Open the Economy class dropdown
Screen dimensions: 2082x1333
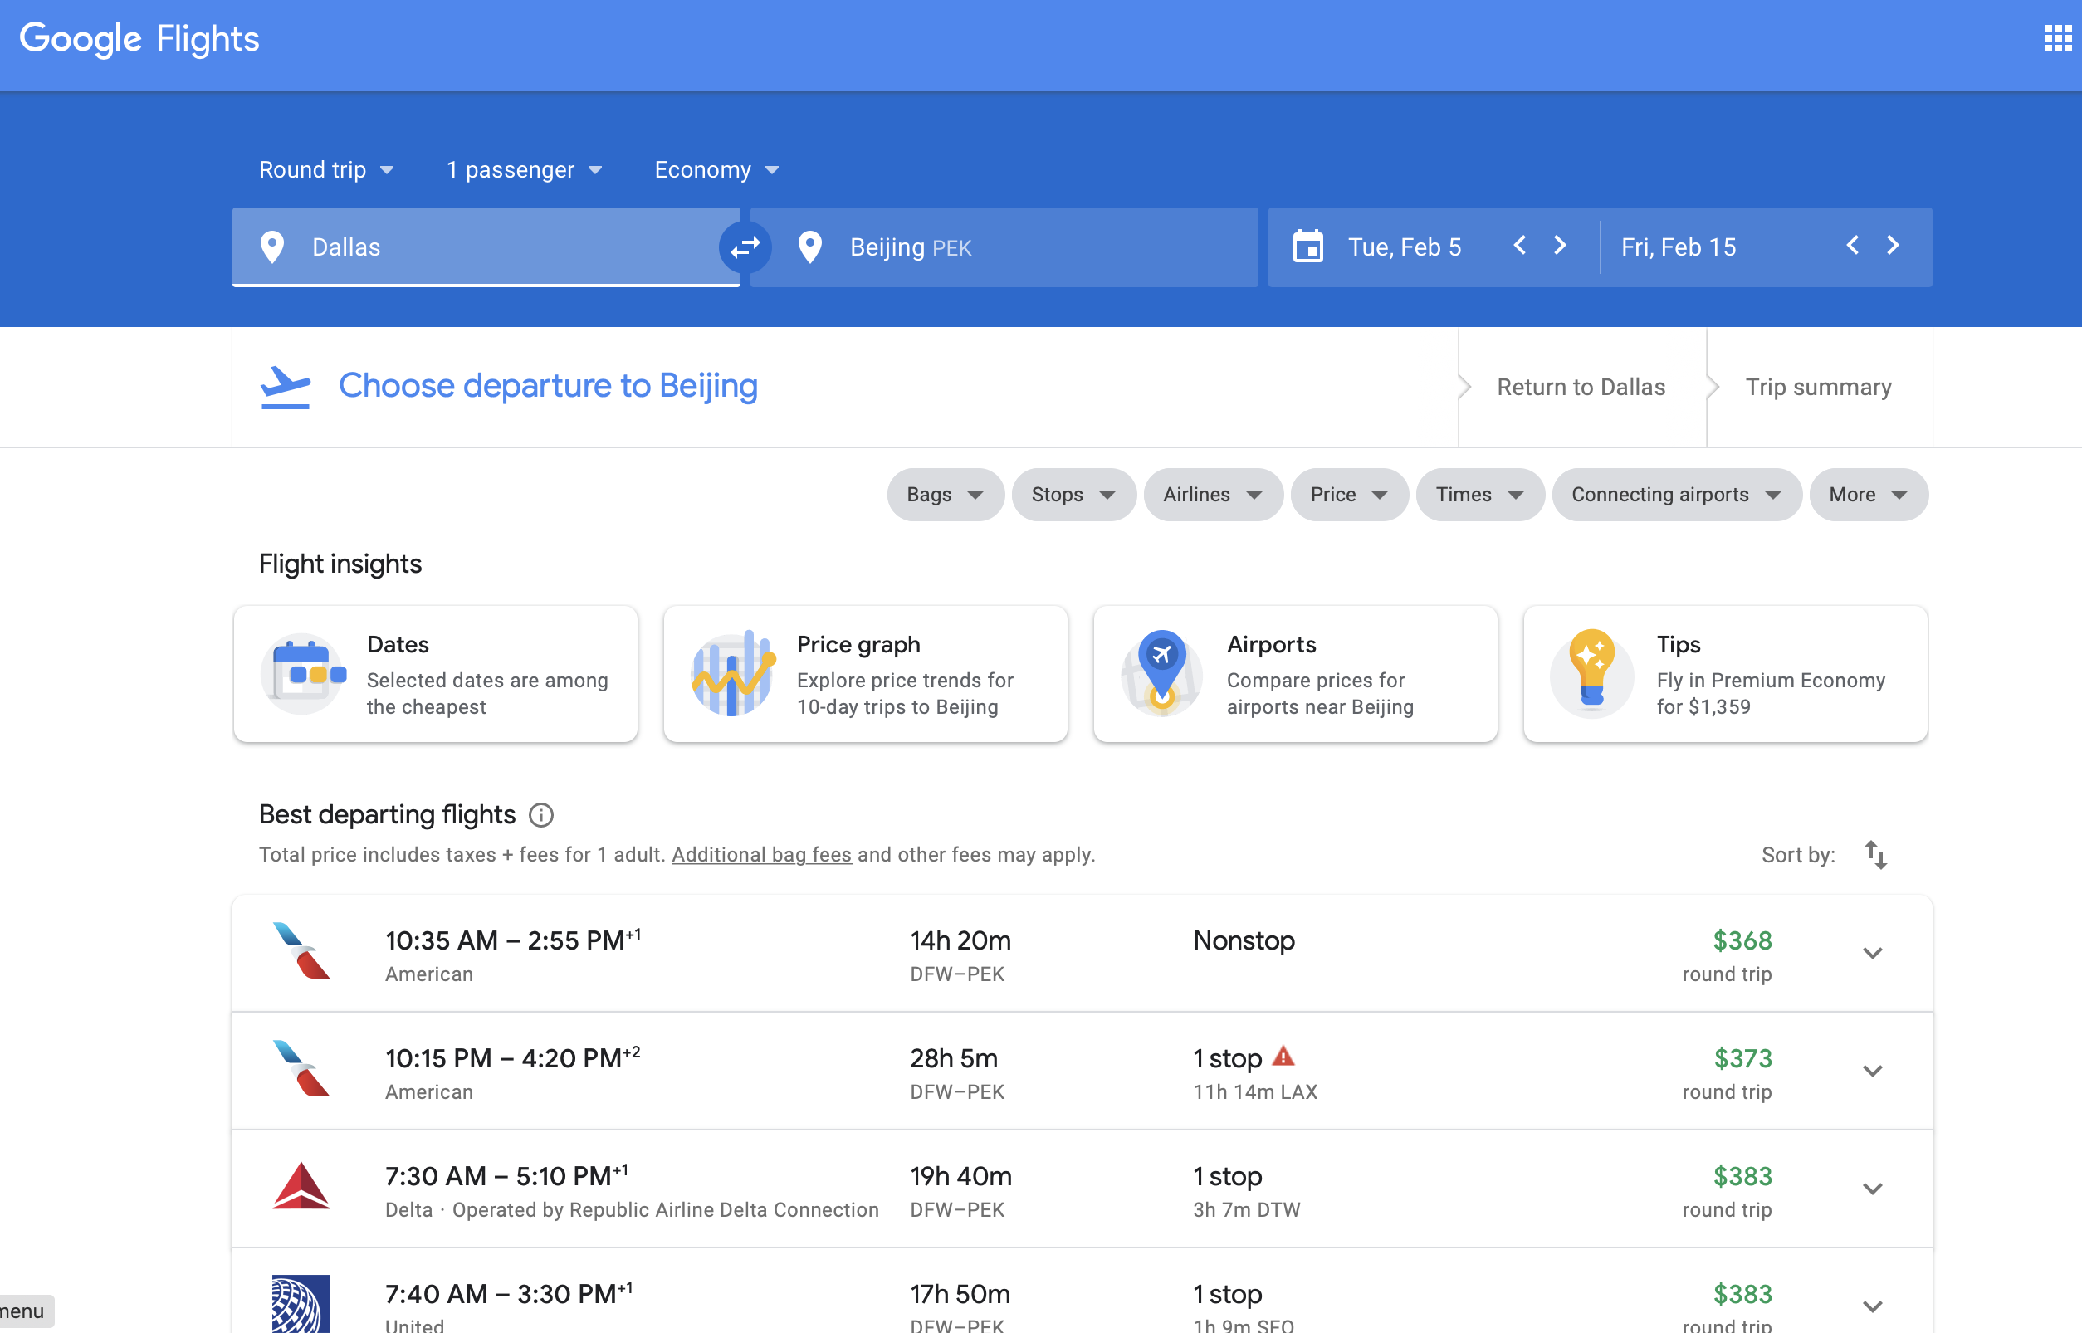tap(716, 169)
